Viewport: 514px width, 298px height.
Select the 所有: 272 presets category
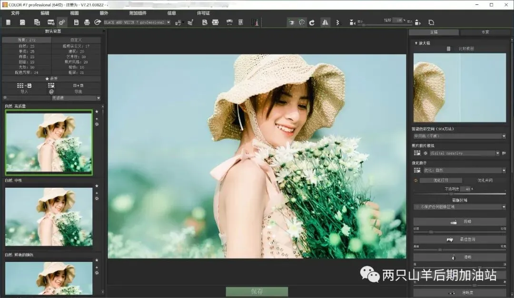click(27, 40)
